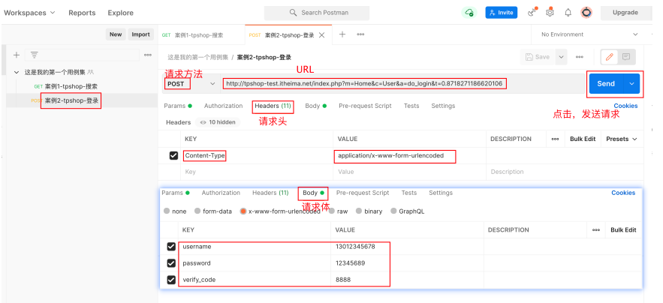Open the Presets dropdown
This screenshot has width=663, height=303.
coord(622,139)
